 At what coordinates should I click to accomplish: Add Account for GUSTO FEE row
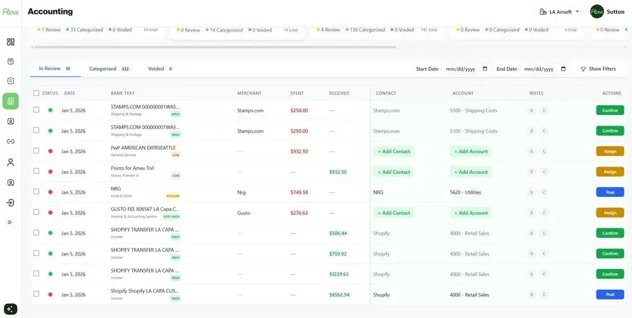pyautogui.click(x=471, y=213)
